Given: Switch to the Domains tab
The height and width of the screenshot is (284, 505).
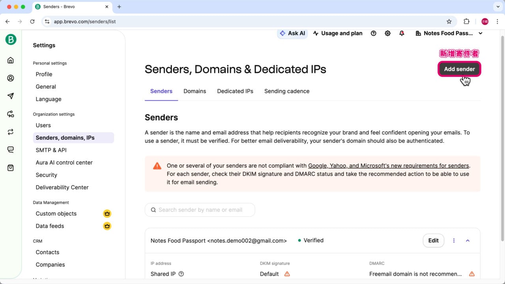Looking at the screenshot, I should 195,91.
